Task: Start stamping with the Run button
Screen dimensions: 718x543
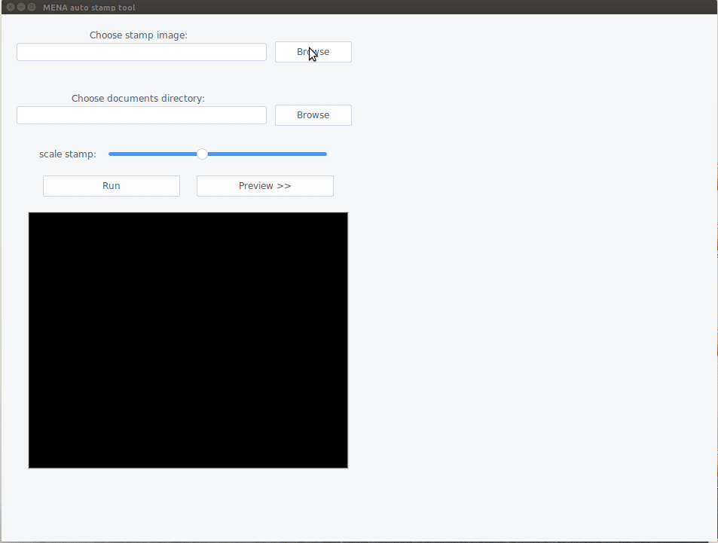Action: point(112,186)
